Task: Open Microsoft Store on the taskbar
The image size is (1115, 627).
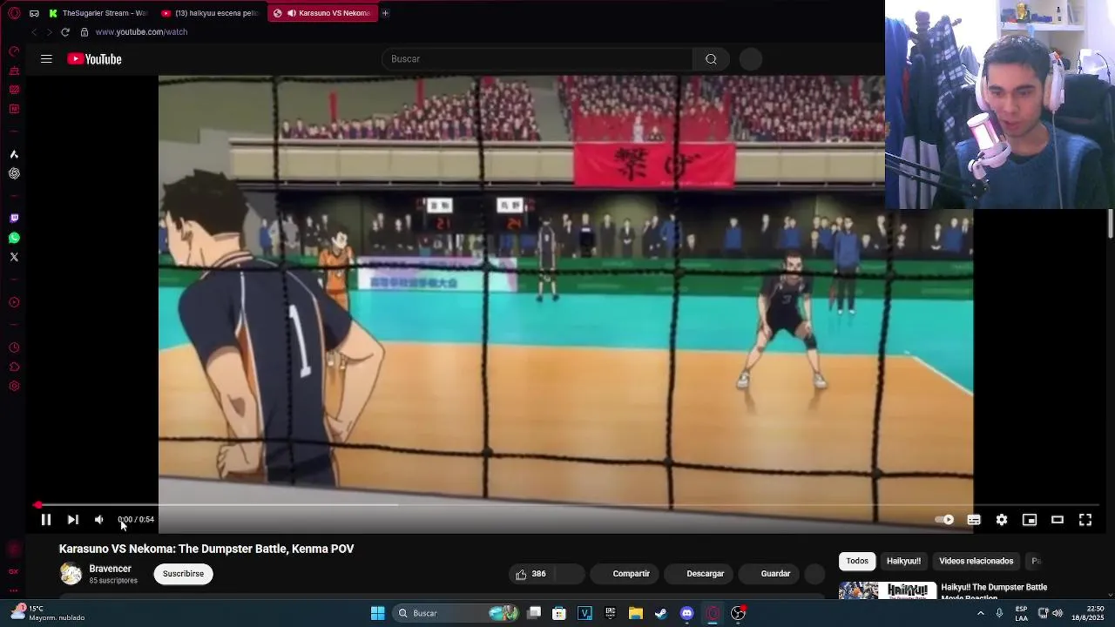Action: 559,614
